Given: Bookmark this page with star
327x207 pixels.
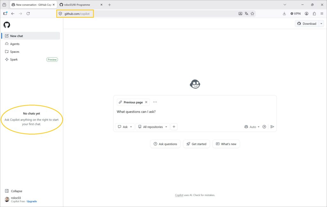Looking at the screenshot, I should (x=252, y=13).
